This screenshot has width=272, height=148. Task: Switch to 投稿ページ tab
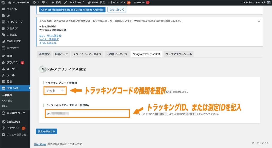tap(61, 54)
